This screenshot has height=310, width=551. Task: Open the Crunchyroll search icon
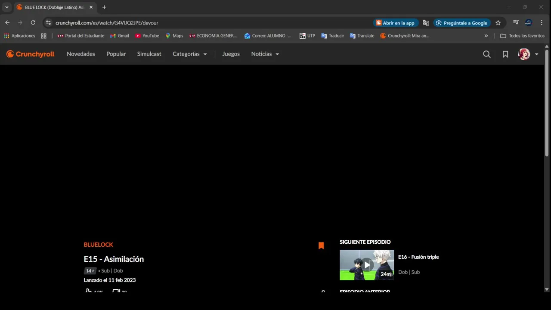(487, 54)
